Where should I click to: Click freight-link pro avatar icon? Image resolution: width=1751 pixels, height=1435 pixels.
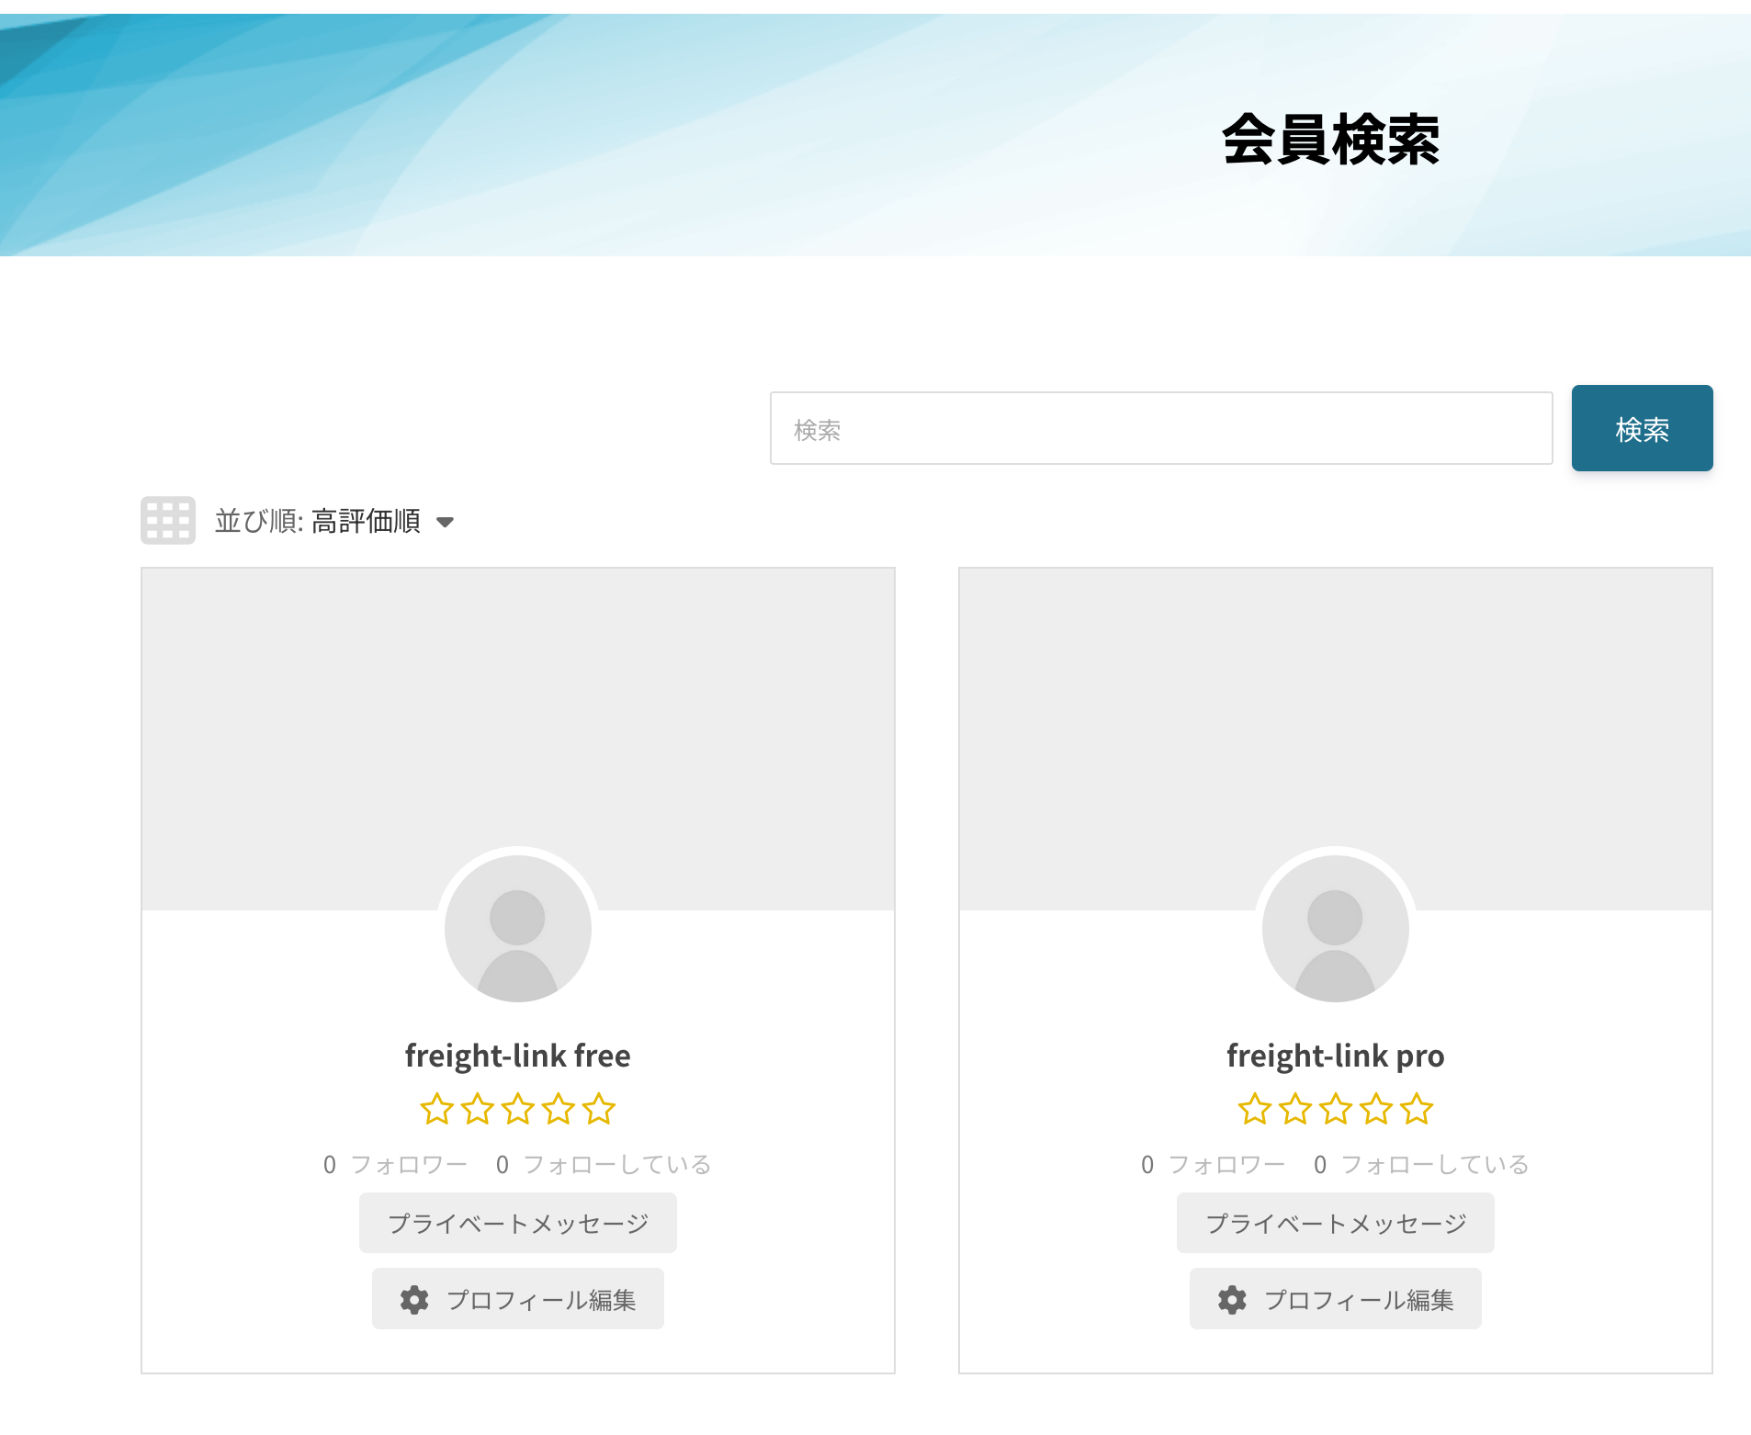click(x=1335, y=928)
